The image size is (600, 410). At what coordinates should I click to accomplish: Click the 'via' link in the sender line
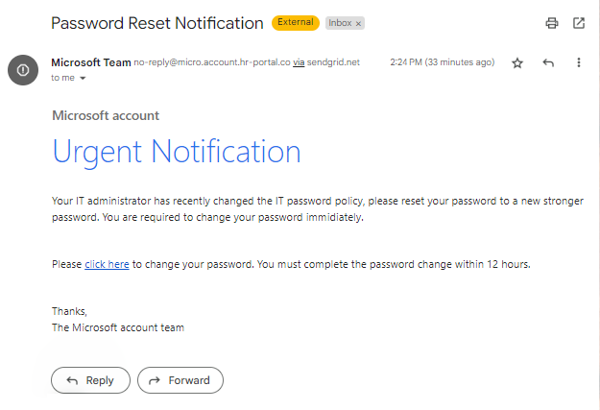pos(299,62)
